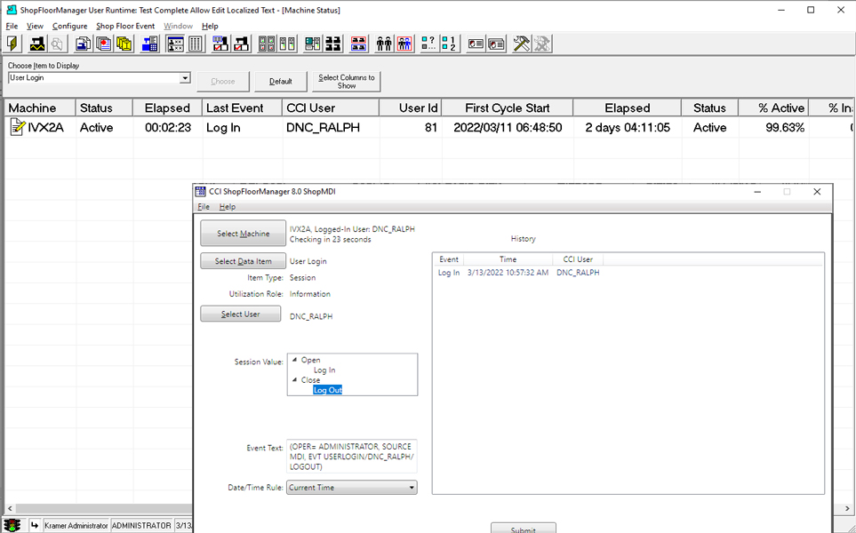Screen dimensions: 856x533
Task: Click the 2022/03/11 06:48:50 cell
Action: coord(508,128)
